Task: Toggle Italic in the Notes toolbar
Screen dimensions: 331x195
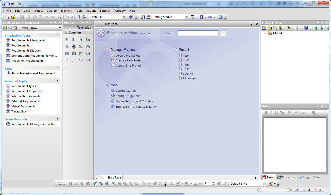Action: point(271,113)
